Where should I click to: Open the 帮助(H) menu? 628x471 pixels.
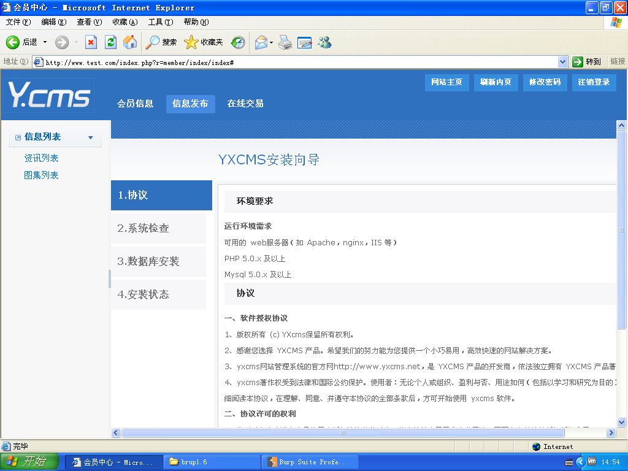196,22
